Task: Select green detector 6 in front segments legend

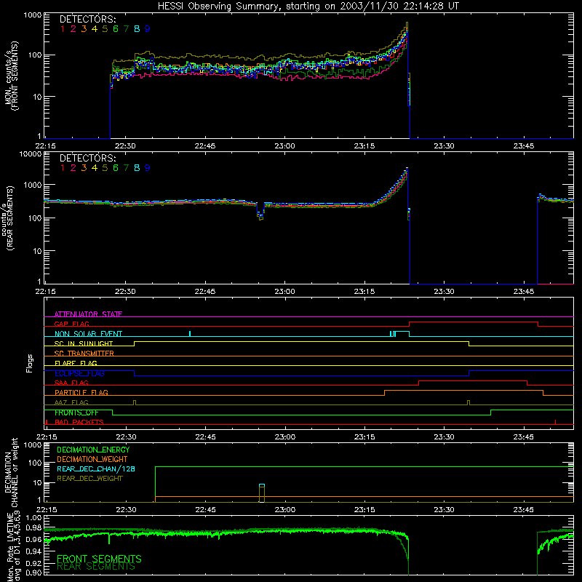Action: point(116,28)
